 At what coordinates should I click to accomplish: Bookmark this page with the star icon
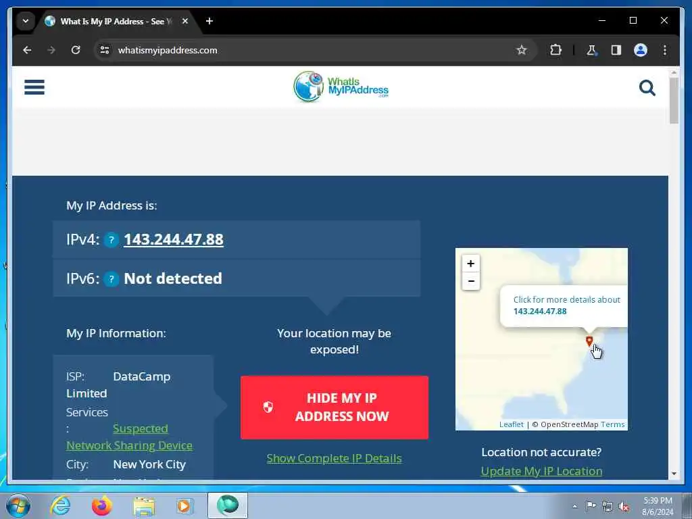click(x=522, y=50)
